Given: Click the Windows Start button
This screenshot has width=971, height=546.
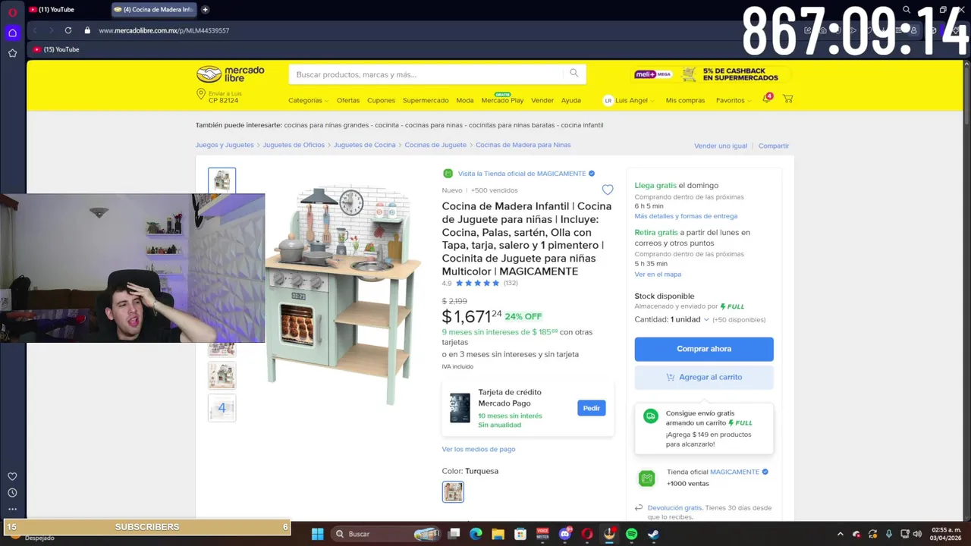Looking at the screenshot, I should coord(318,534).
